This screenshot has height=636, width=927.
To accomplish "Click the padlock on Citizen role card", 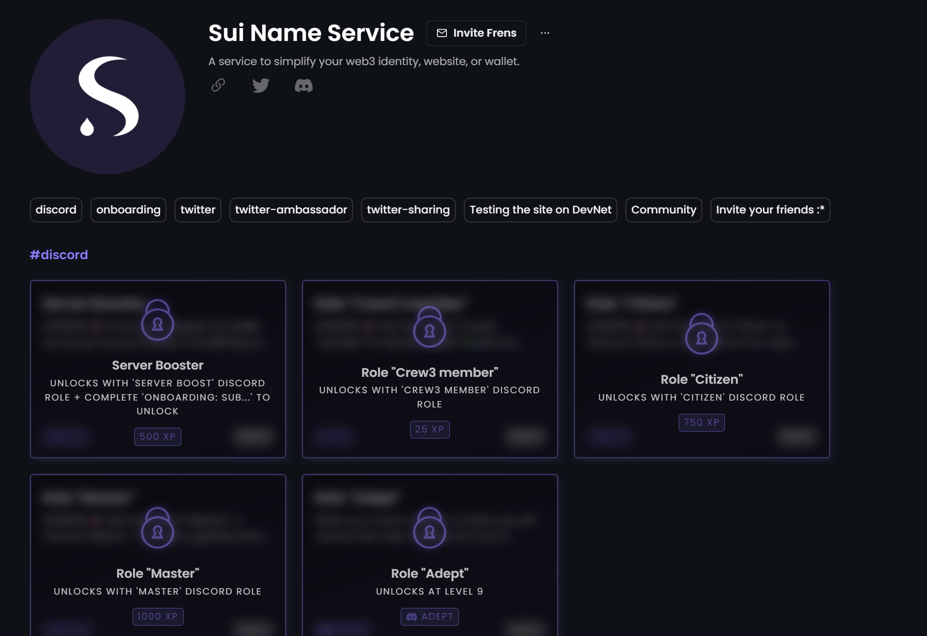I will tap(702, 334).
